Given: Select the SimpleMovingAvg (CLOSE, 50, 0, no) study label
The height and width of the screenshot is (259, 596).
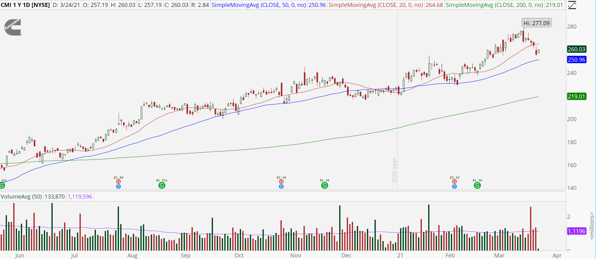Looking at the screenshot, I should tap(259, 5).
